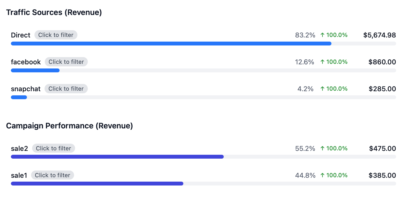Image resolution: width=406 pixels, height=201 pixels.
Task: Click the Campaign Performance Revenue heading
Action: [x=69, y=126]
